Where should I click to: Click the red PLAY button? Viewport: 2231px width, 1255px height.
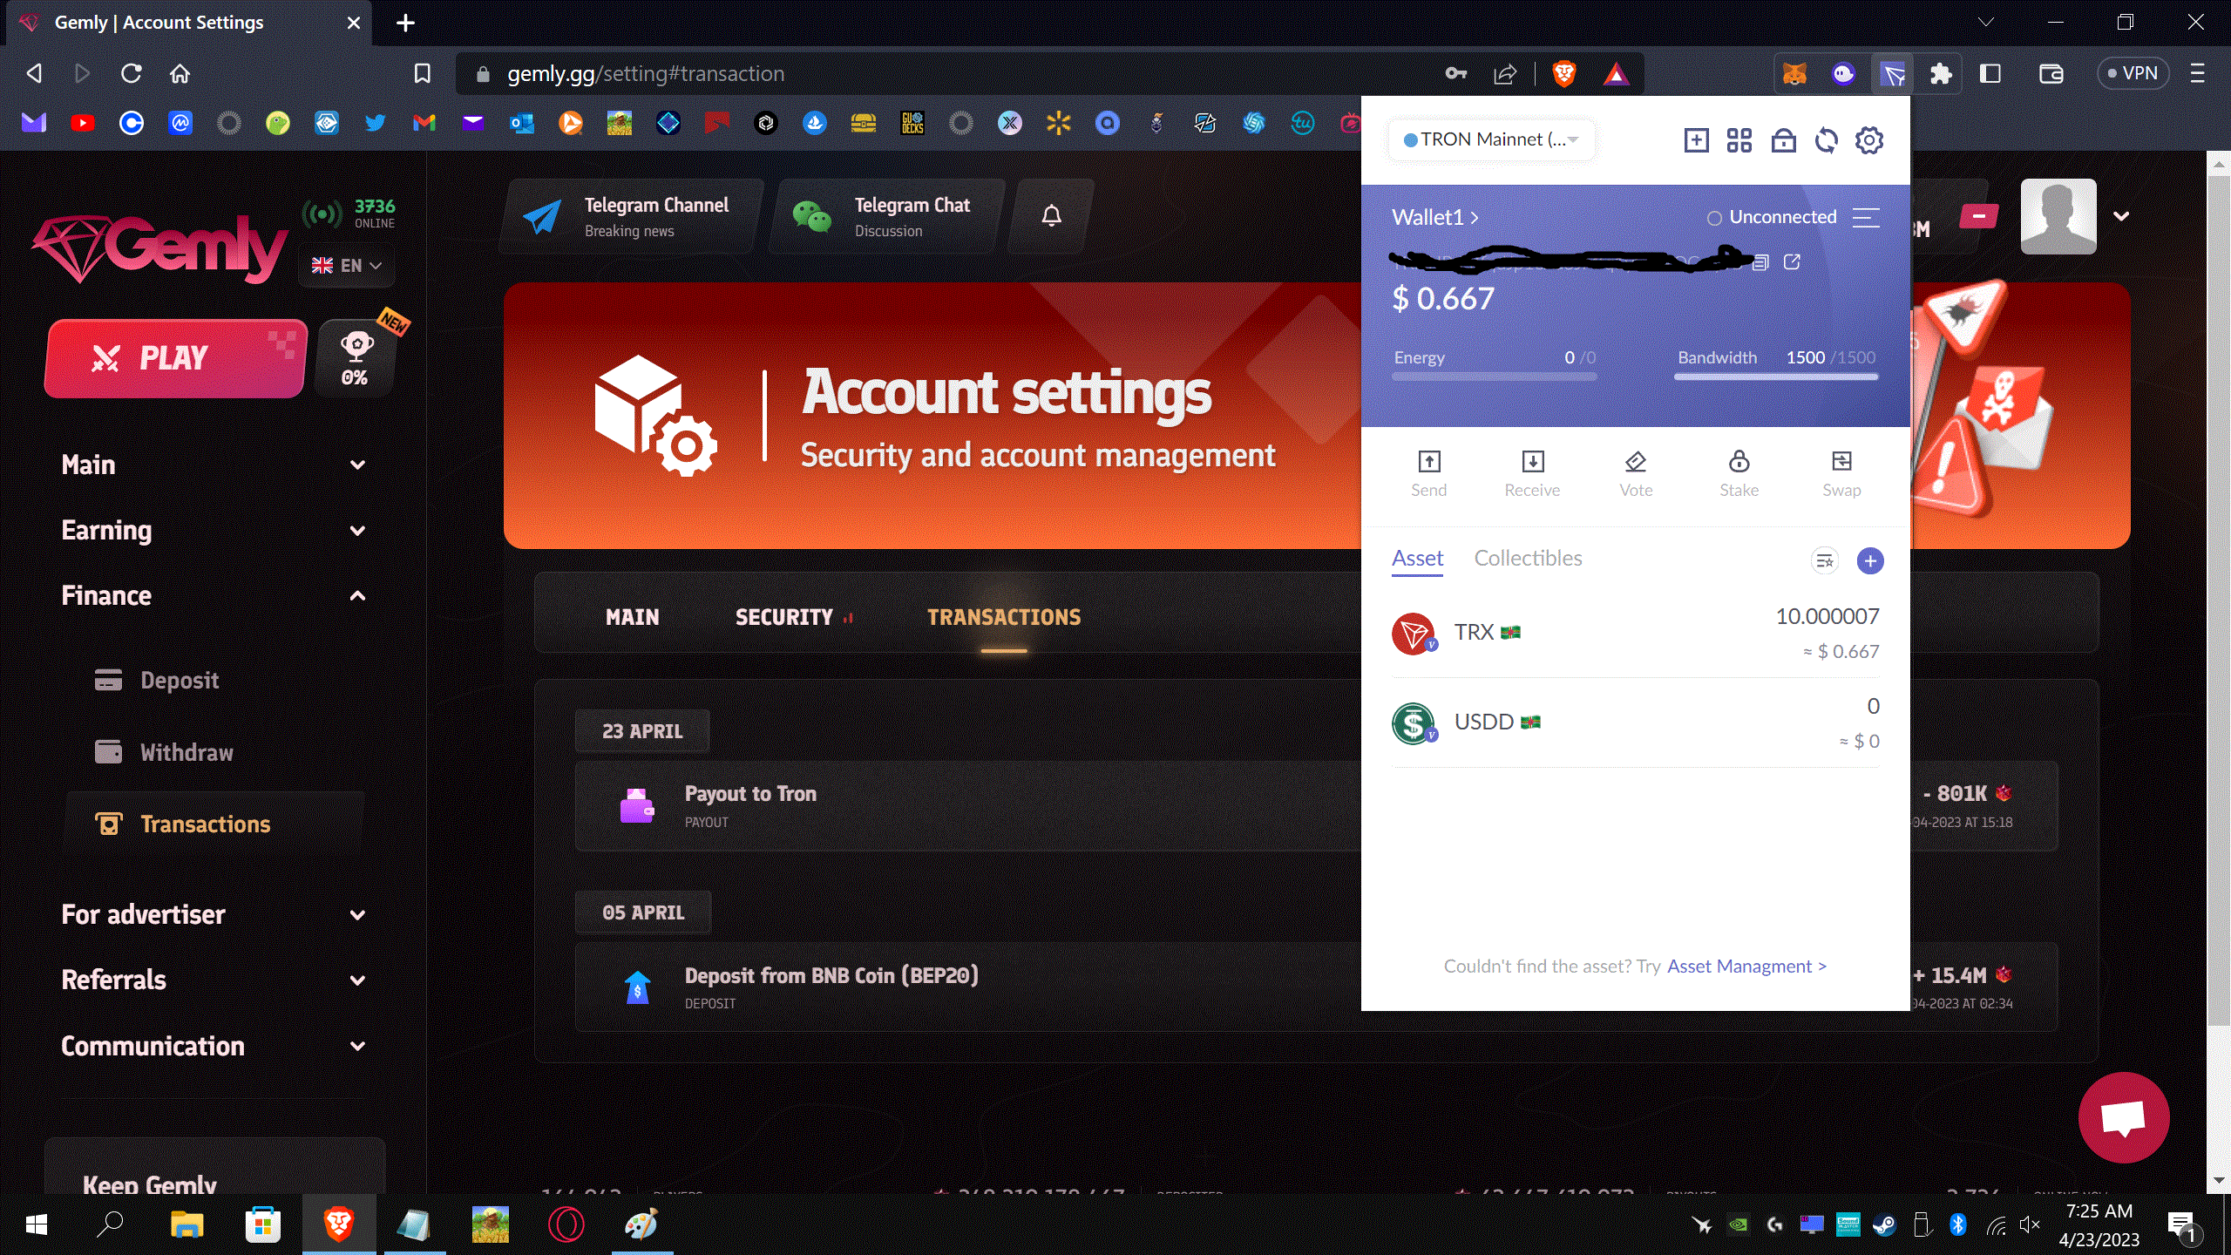pyautogui.click(x=175, y=358)
